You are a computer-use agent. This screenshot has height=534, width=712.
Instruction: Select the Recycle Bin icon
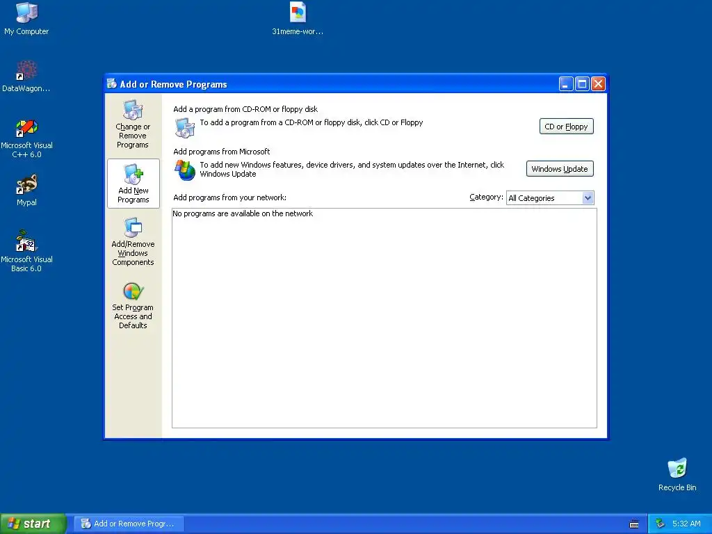point(677,474)
